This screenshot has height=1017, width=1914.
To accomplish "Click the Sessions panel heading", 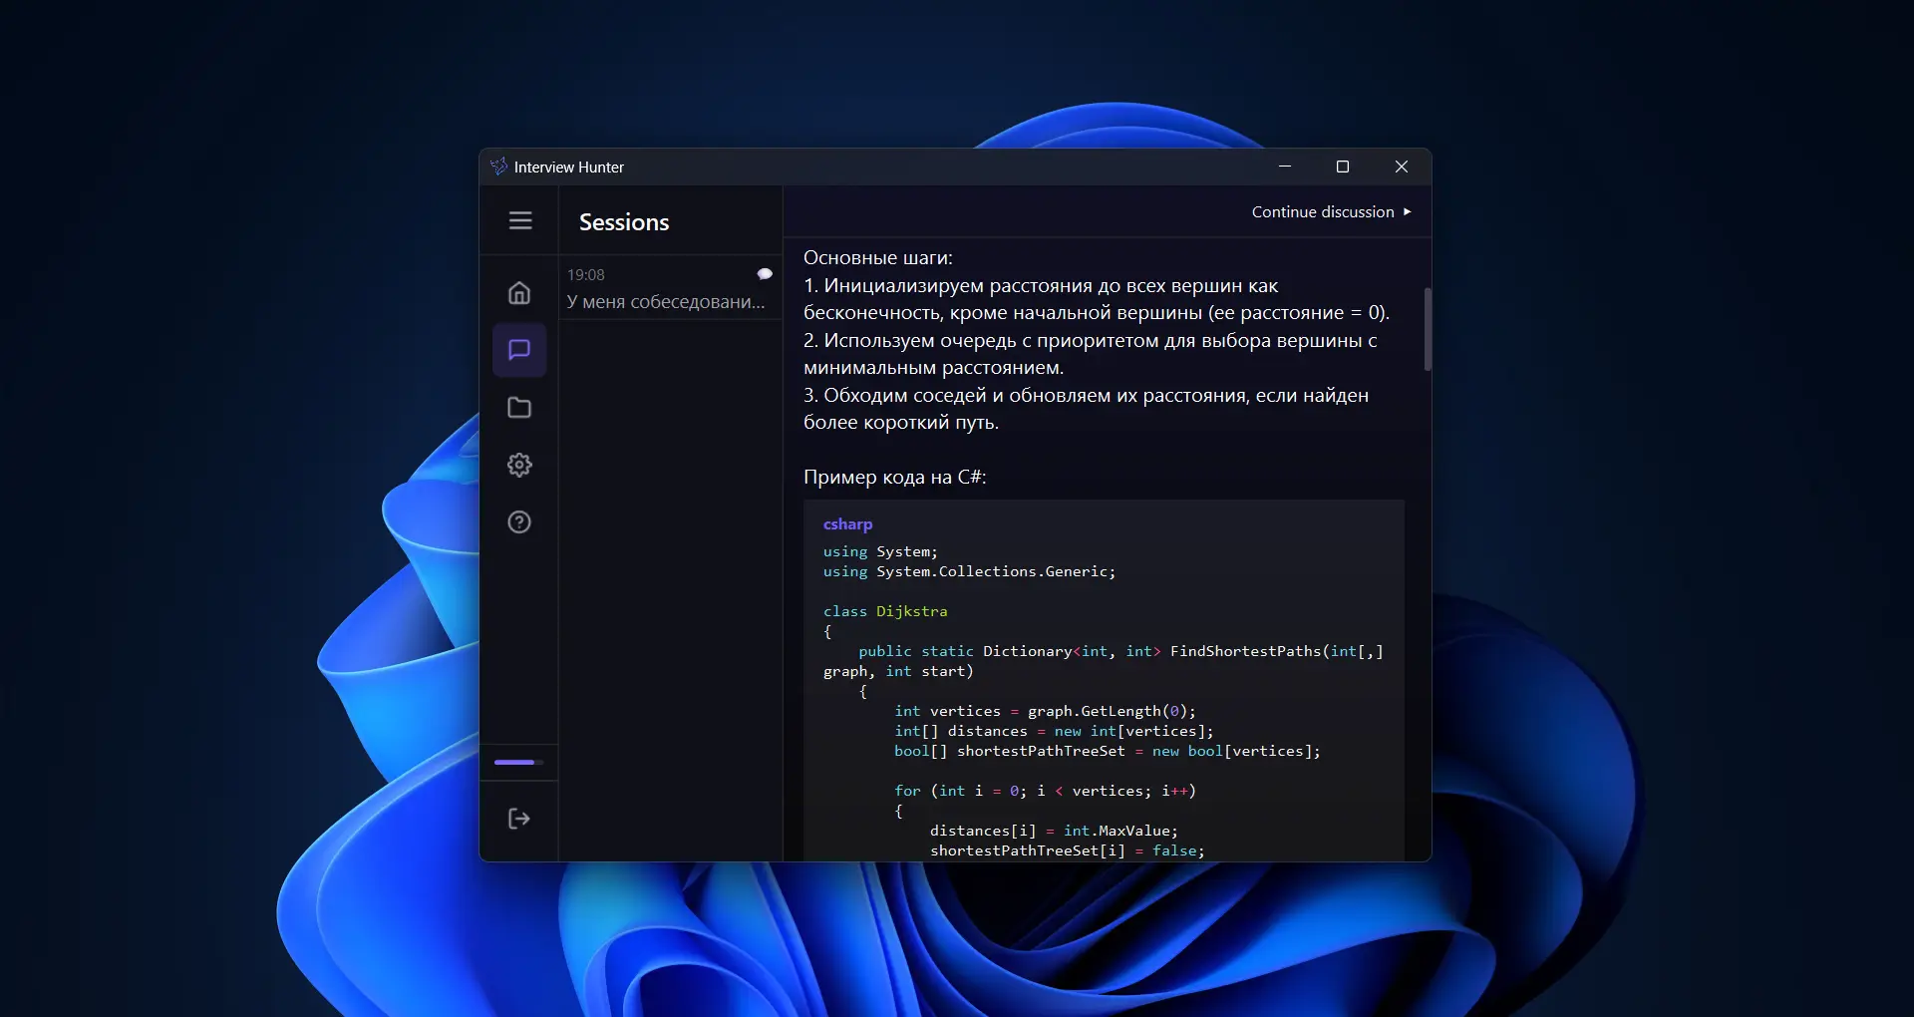I will point(624,222).
